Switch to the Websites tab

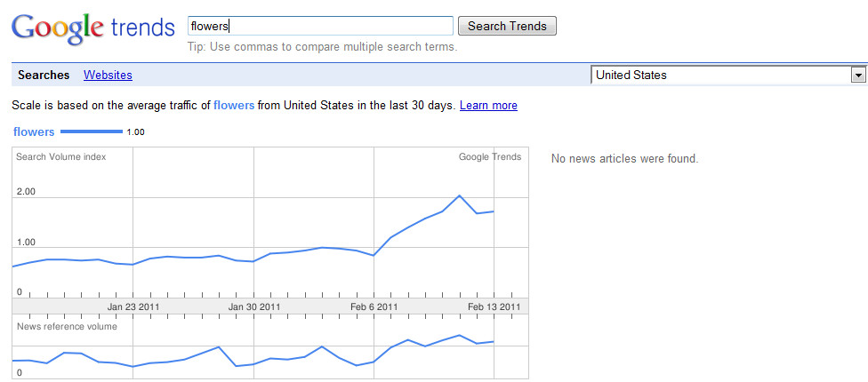[108, 76]
